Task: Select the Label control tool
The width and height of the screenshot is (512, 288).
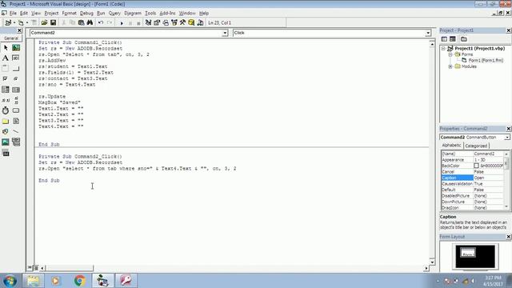Action: click(6, 58)
